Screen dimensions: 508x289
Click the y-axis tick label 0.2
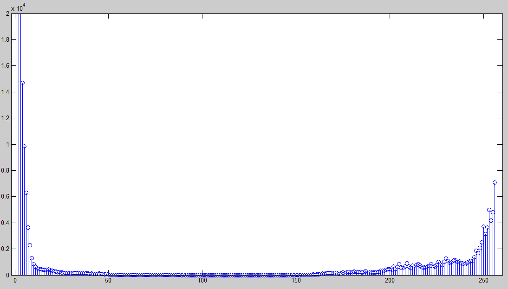6,249
